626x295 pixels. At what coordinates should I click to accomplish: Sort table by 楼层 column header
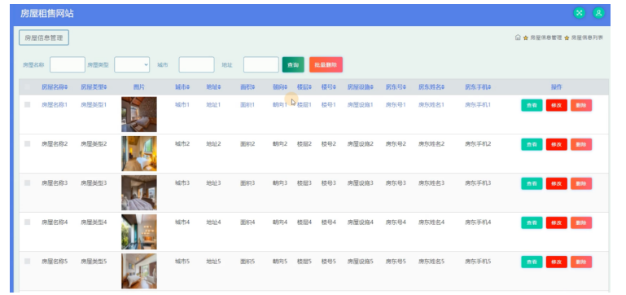tap(304, 86)
